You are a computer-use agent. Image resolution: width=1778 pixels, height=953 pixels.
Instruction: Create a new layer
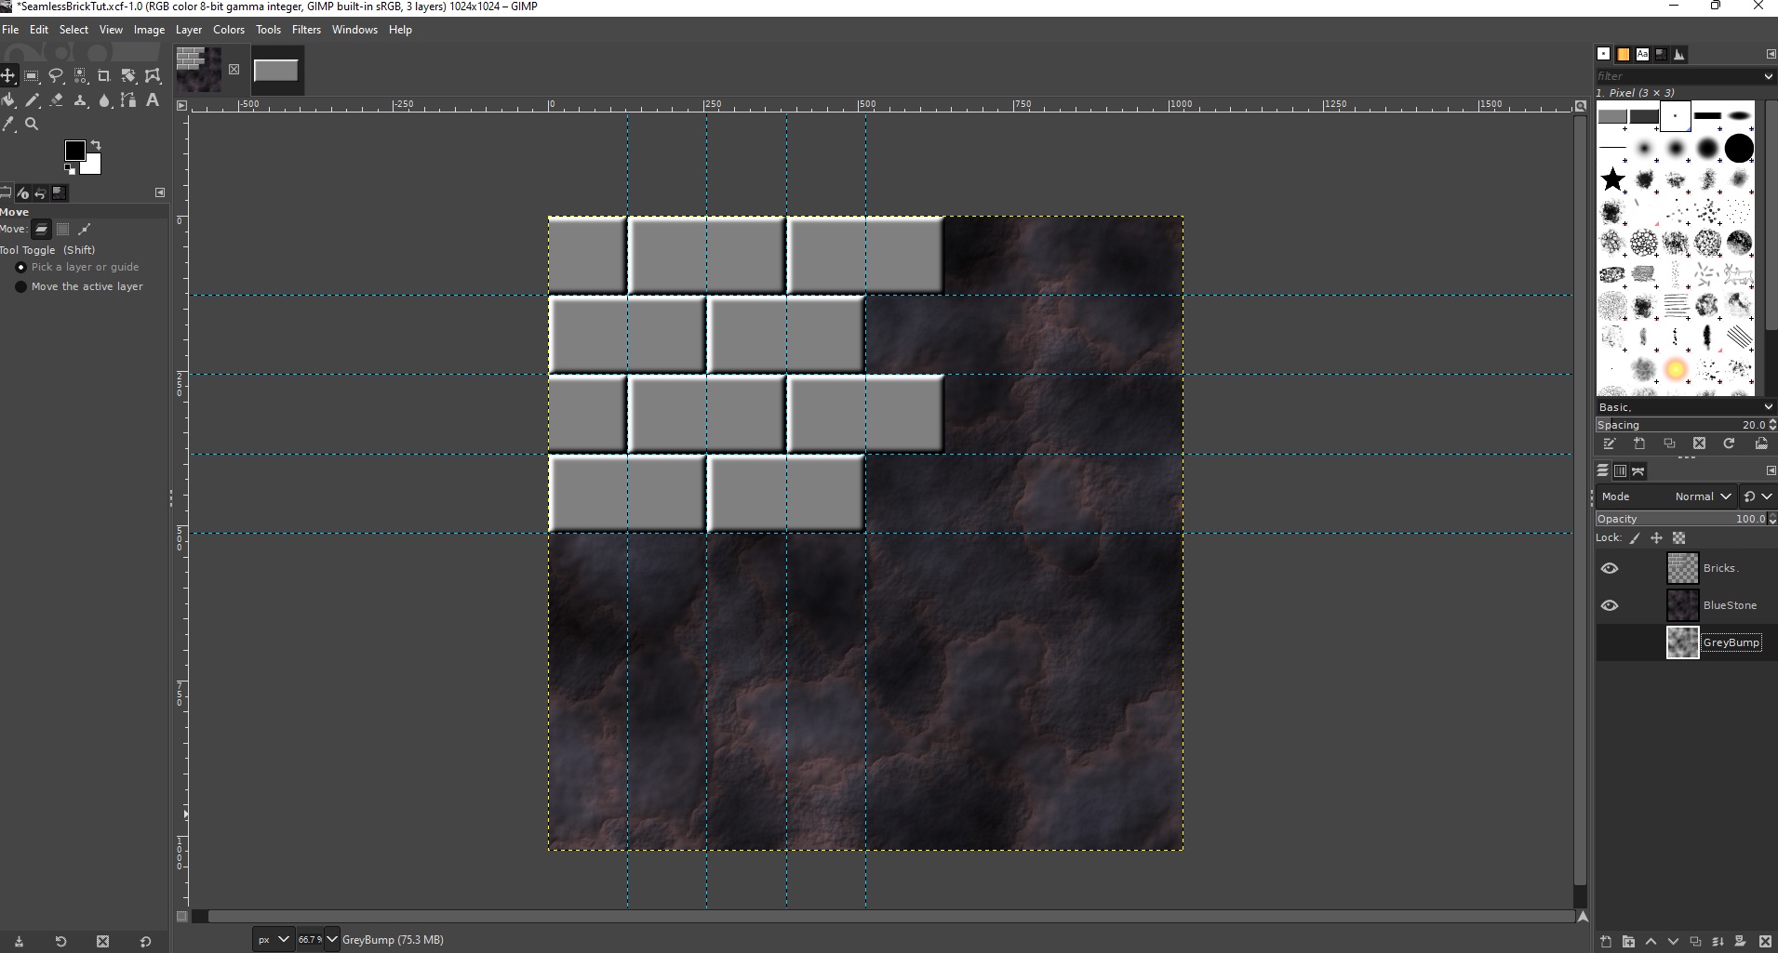point(1605,942)
